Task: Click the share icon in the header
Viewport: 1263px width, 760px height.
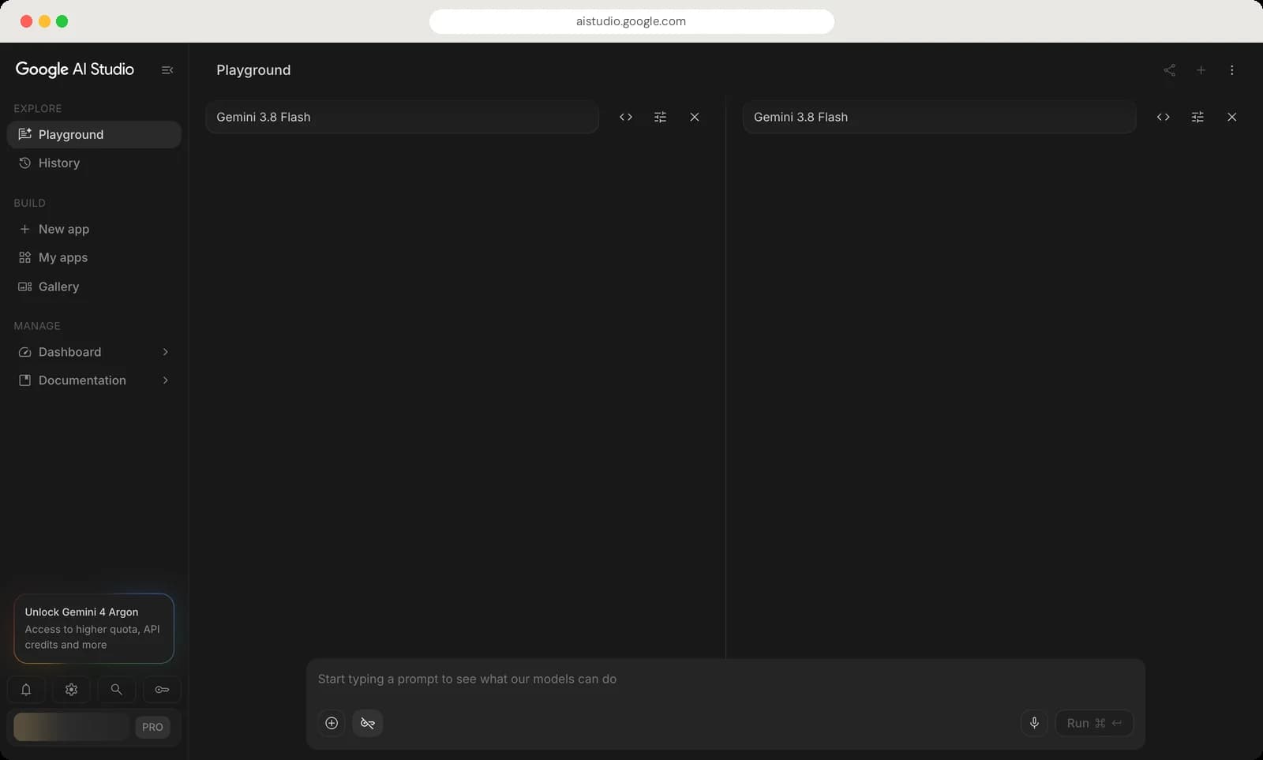Action: click(1170, 70)
